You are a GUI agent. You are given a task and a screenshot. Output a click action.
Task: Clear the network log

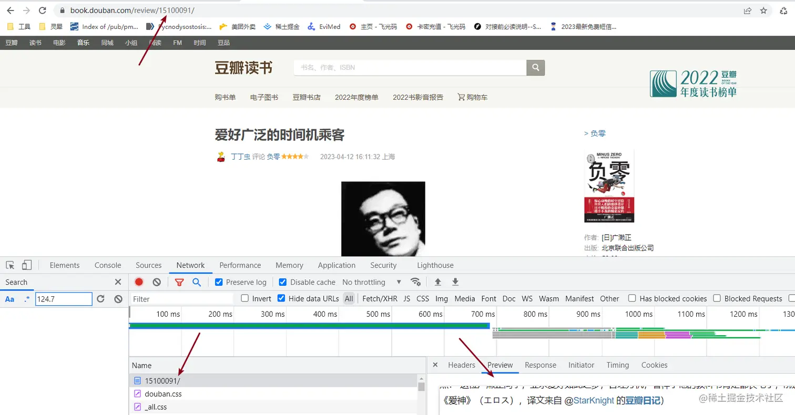point(157,282)
